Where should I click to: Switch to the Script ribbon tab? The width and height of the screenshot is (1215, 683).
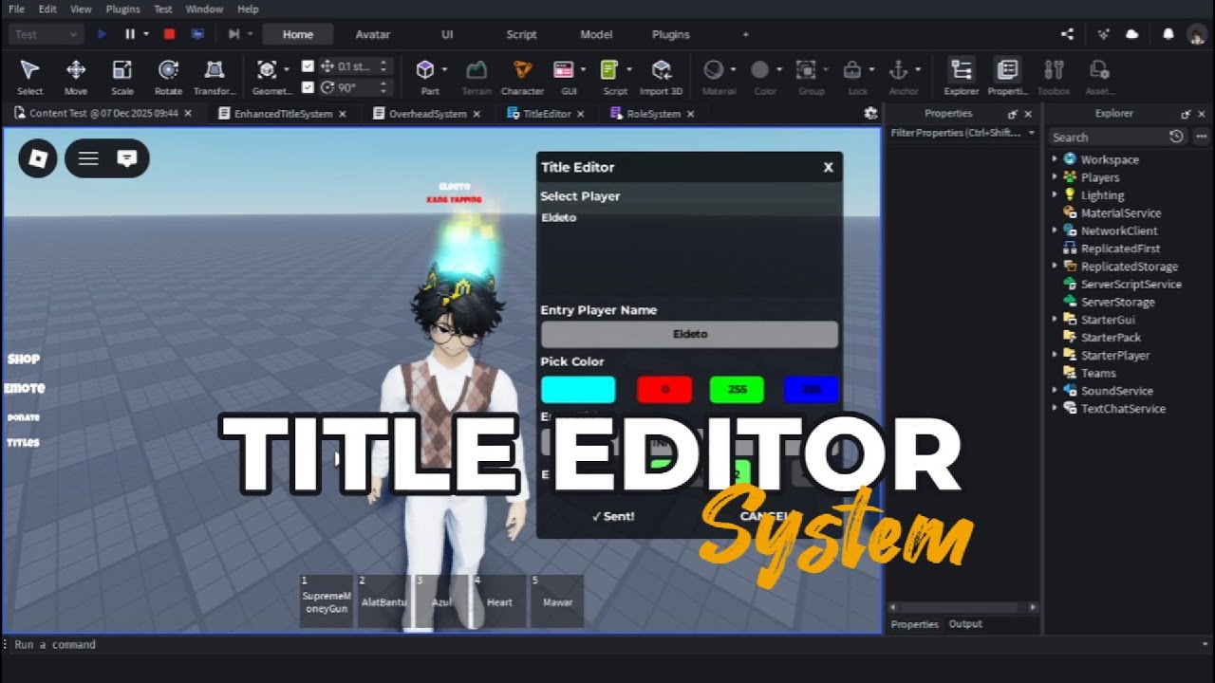(x=521, y=34)
